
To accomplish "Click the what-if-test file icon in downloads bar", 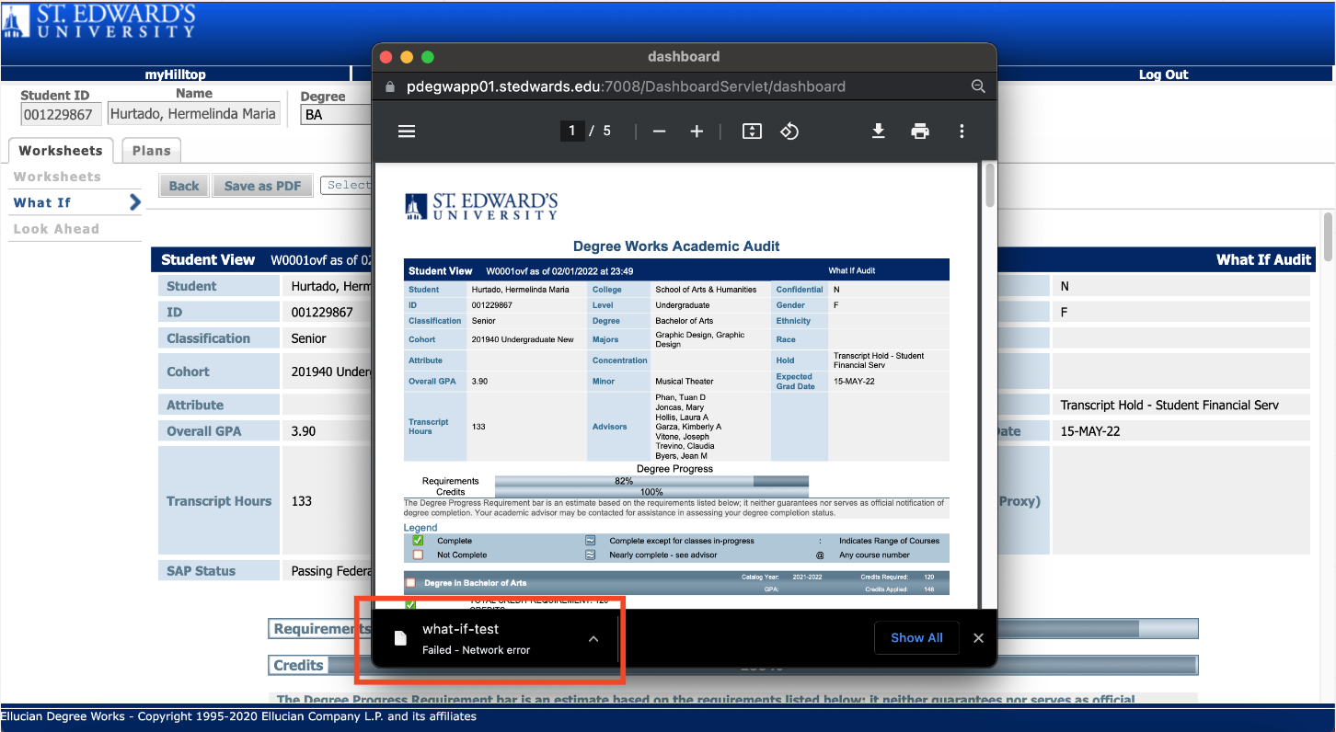I will click(x=400, y=638).
